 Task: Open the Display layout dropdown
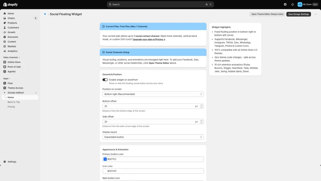pyautogui.click(x=153, y=137)
